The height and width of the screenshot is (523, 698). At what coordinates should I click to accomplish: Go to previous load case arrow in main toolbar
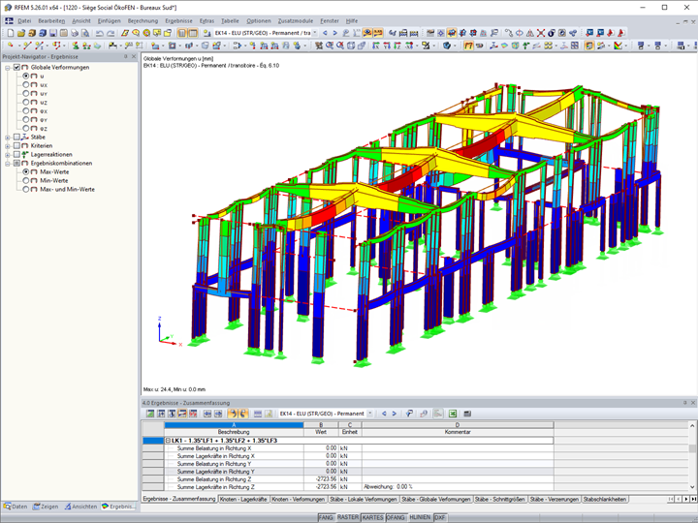click(x=325, y=33)
